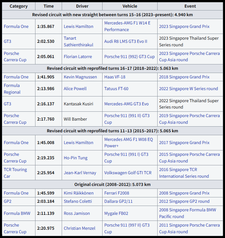Viewport: 225px width, 238px height.
Task: Click the Category column header
Action: [19, 6]
